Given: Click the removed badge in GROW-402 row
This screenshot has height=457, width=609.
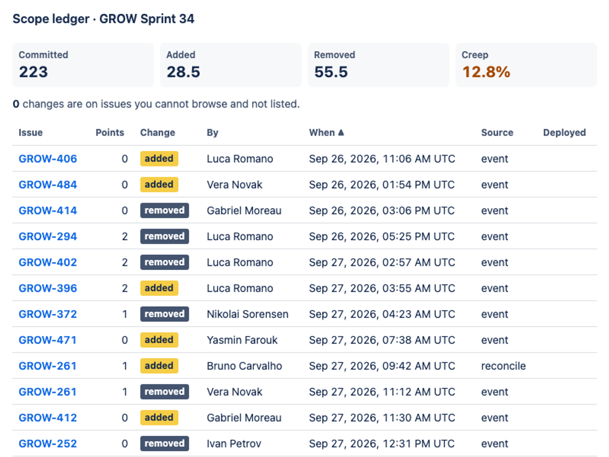Looking at the screenshot, I should 164,263.
